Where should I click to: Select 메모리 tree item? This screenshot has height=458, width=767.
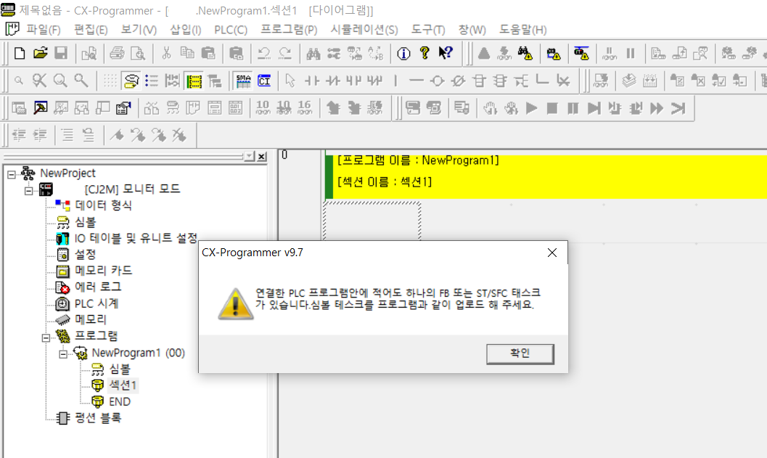point(91,320)
